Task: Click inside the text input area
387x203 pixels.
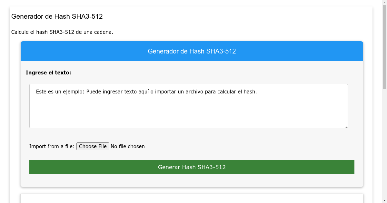Action: [x=189, y=106]
